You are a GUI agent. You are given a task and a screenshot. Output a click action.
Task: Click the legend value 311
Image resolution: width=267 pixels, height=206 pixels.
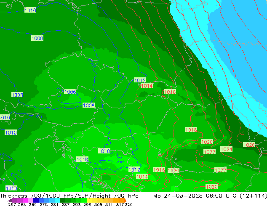pyautogui.click(x=109, y=204)
